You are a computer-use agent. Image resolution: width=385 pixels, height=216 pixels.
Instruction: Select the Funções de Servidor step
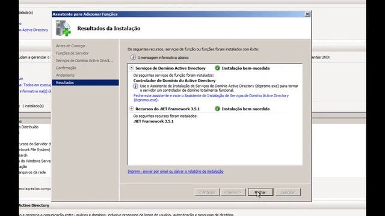(x=72, y=53)
